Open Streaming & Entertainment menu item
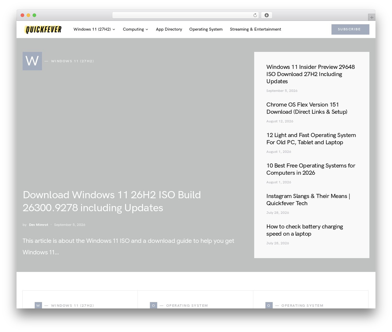Viewport: 392px width, 332px height. 255,29
